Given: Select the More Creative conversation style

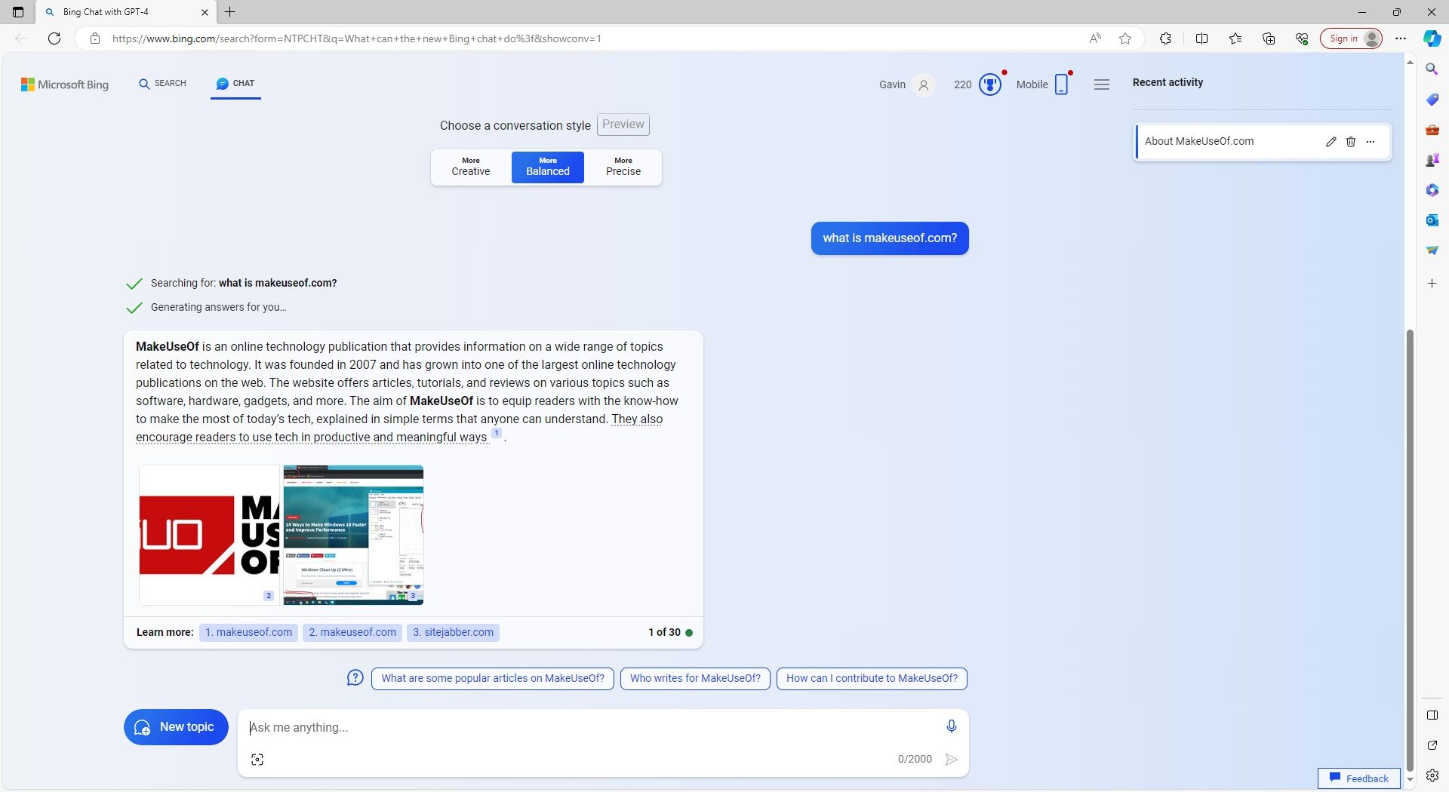Looking at the screenshot, I should [470, 167].
